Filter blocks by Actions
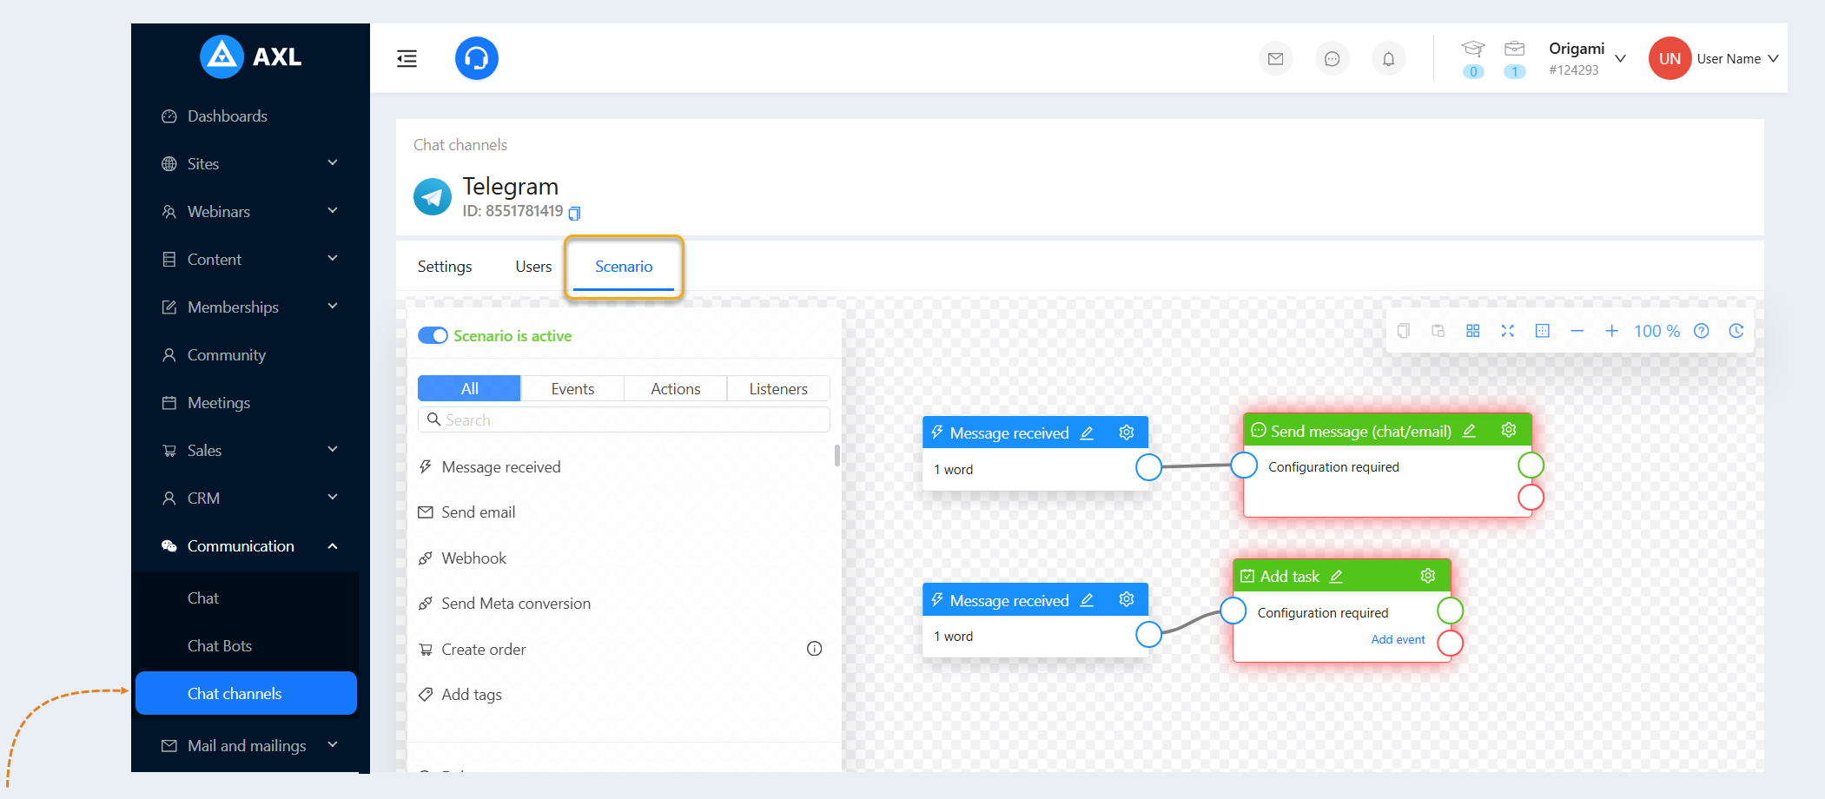Image resolution: width=1825 pixels, height=799 pixels. click(676, 388)
